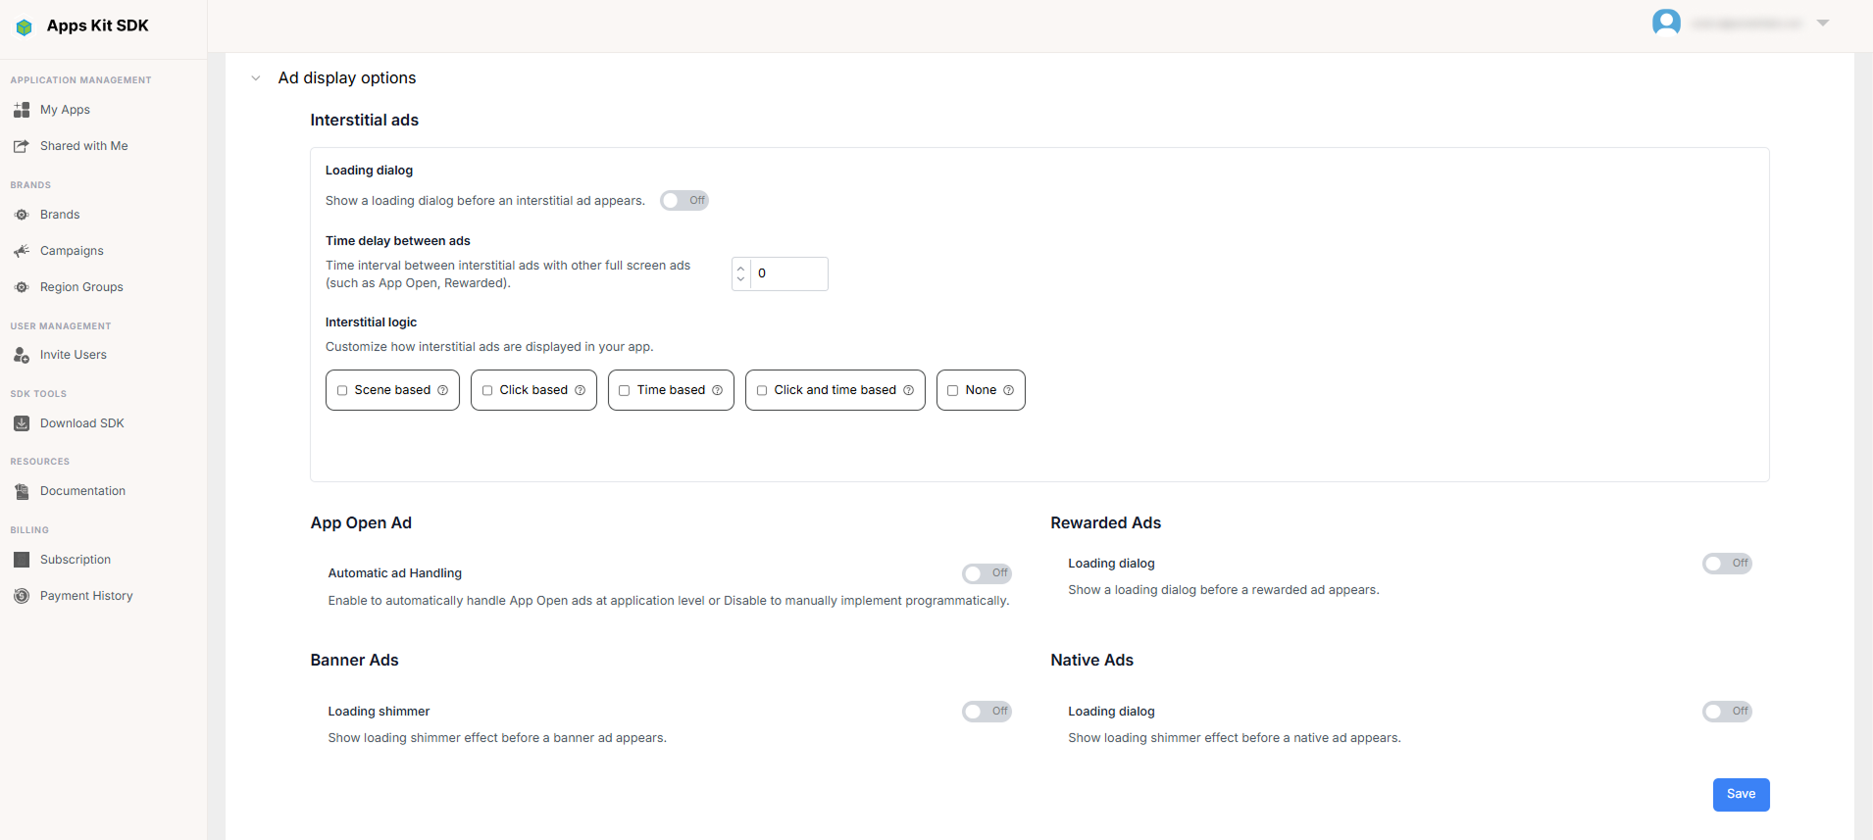Image resolution: width=1873 pixels, height=840 pixels.
Task: Click the Download SDK icon
Action: coord(22,423)
